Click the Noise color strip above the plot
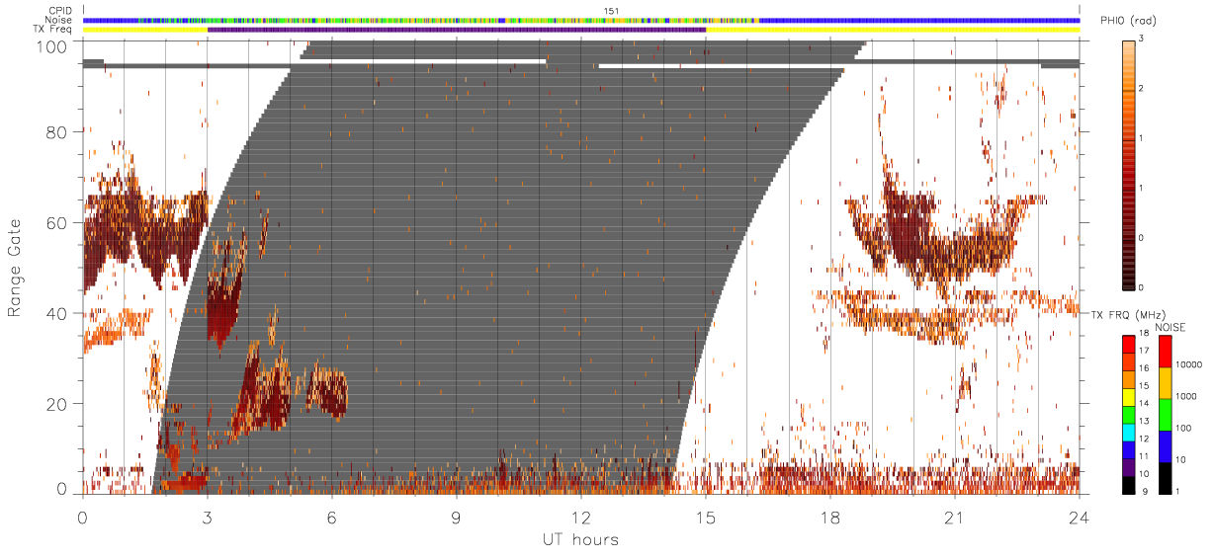This screenshot has width=1214, height=560. click(x=581, y=20)
